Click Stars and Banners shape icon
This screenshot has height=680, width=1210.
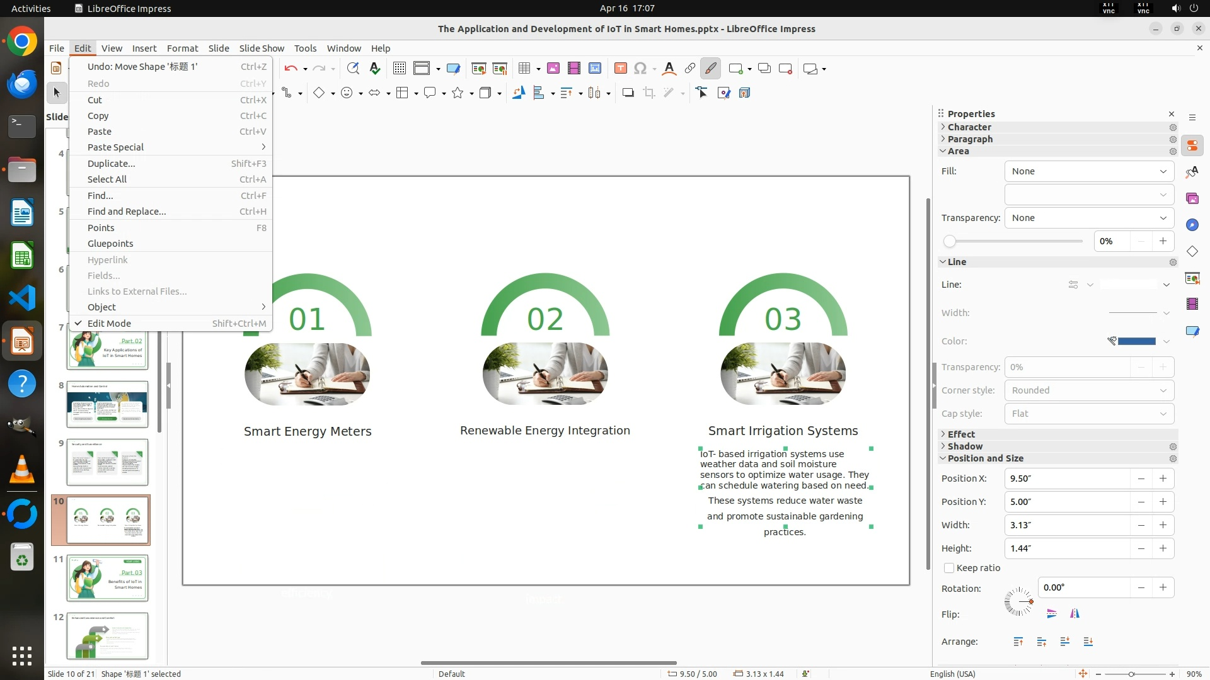pos(458,93)
